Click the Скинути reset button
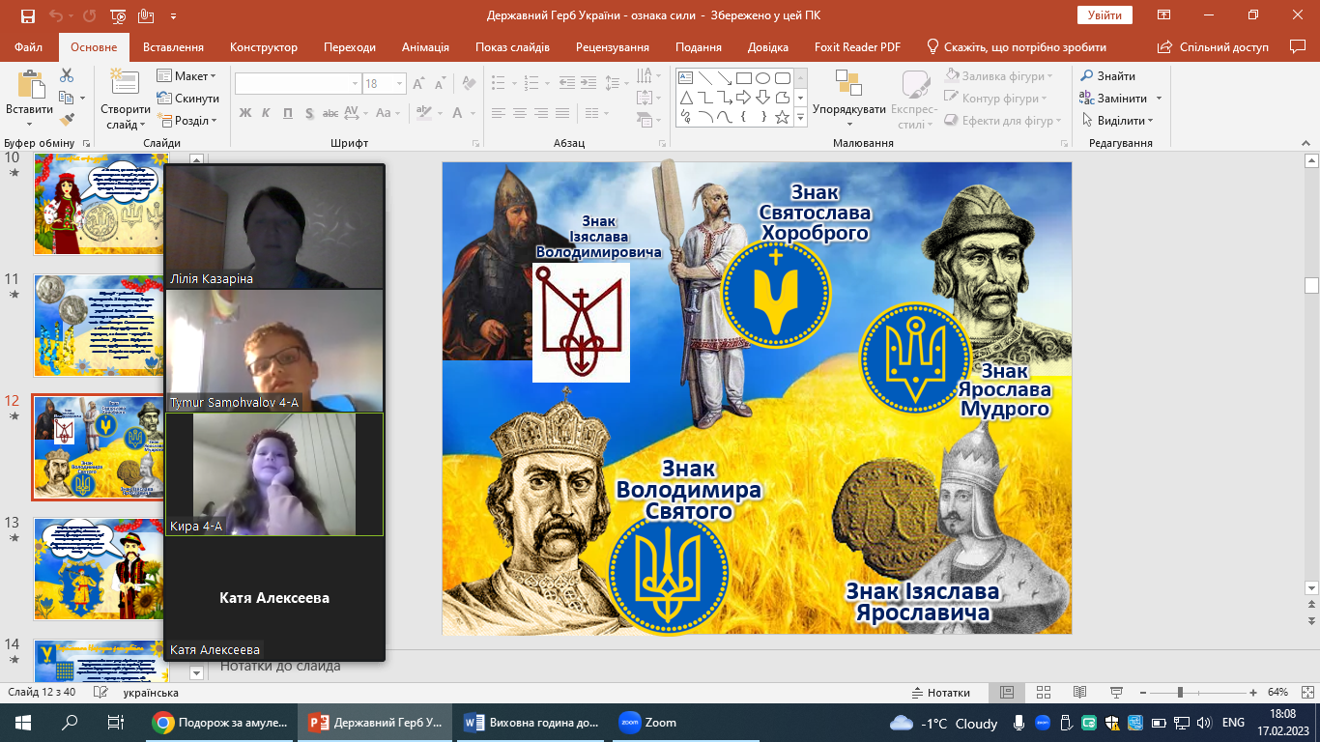Viewport: 1320px width, 742px height. 187,99
